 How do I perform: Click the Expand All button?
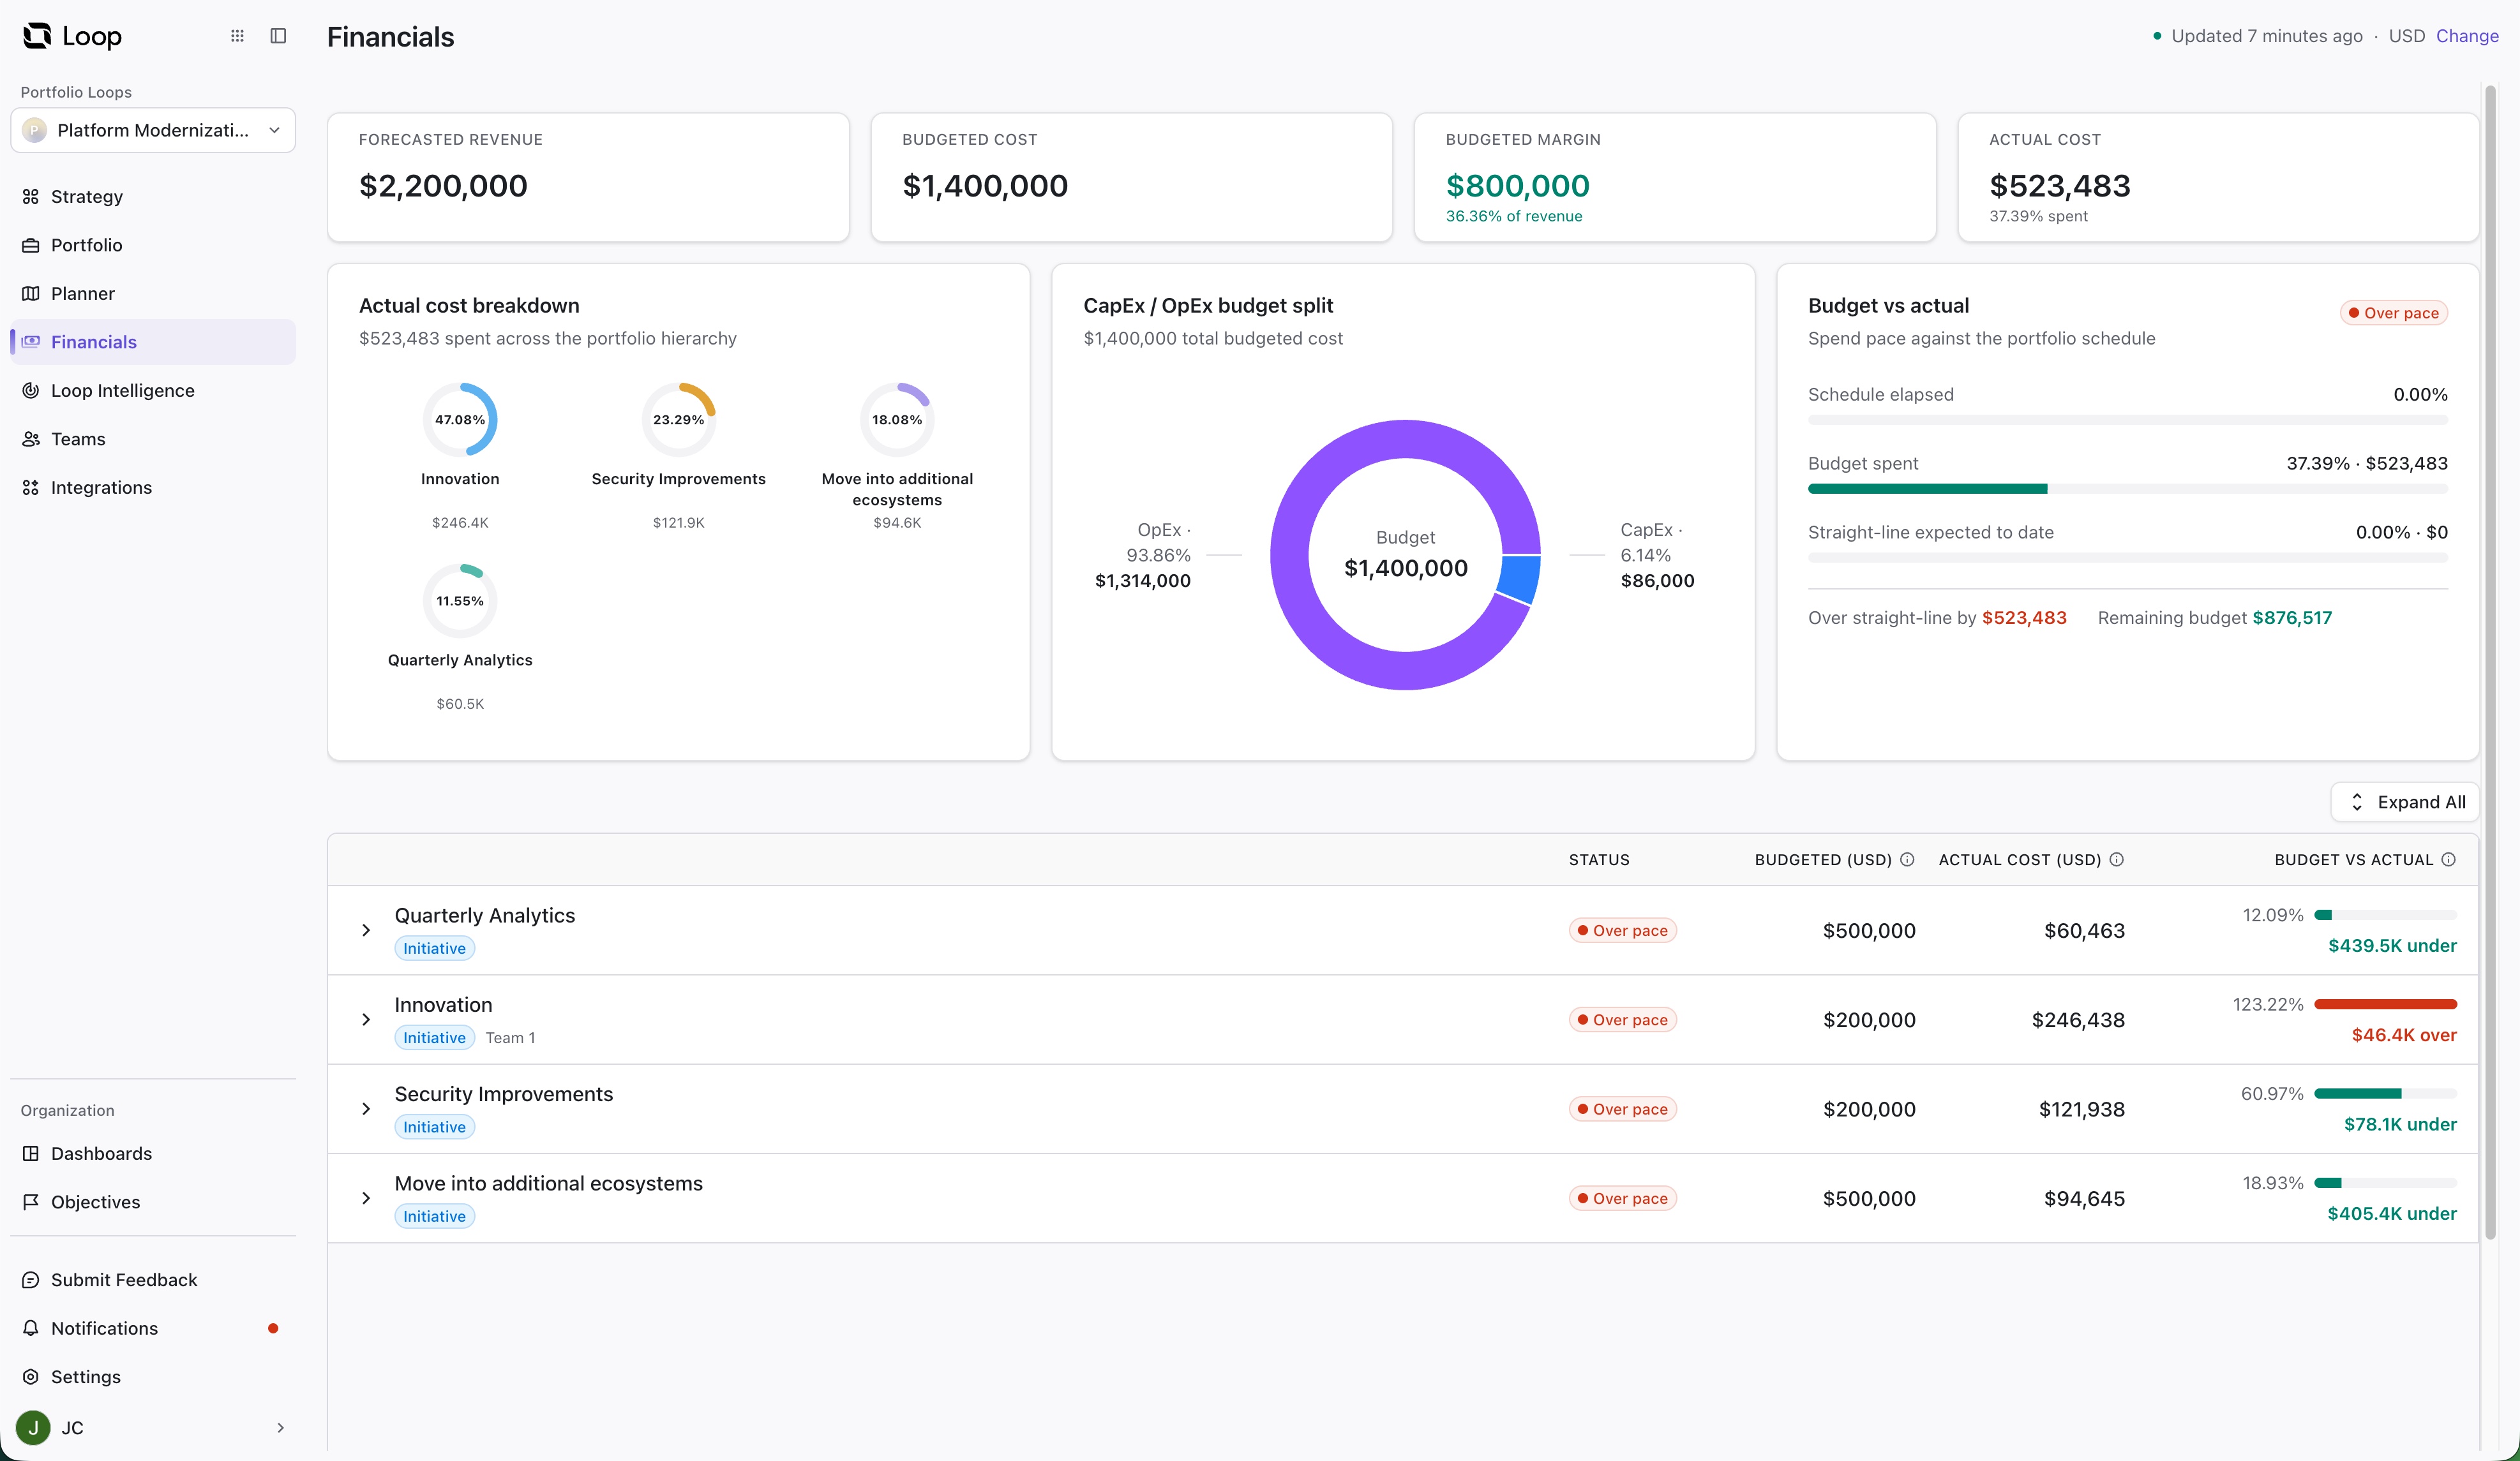[2405, 803]
